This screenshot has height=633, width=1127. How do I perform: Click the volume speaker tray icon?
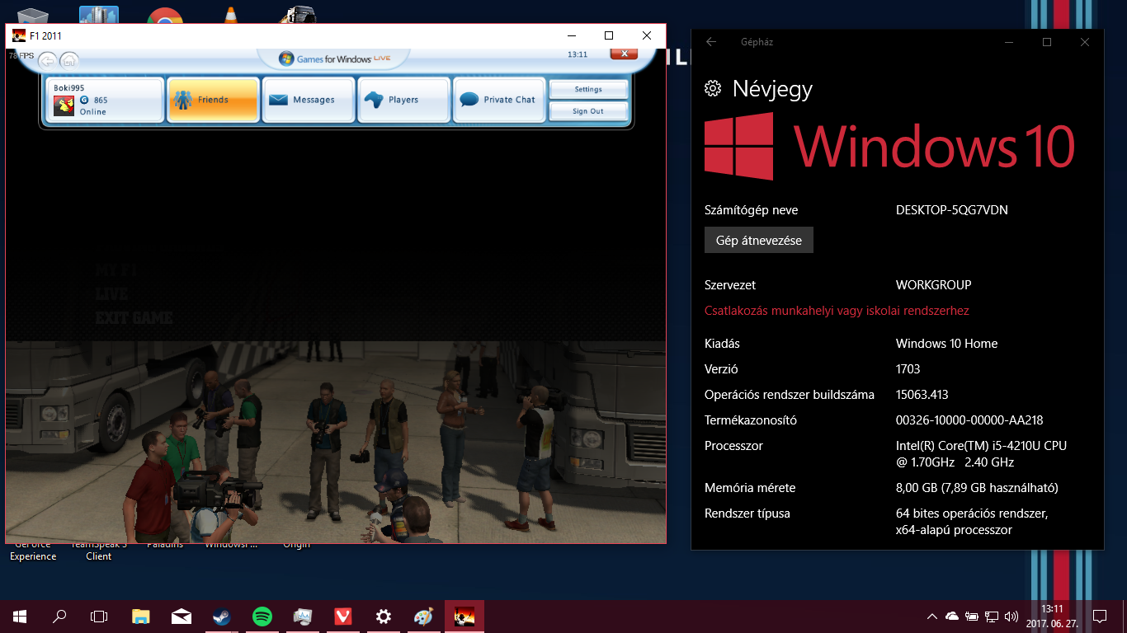pos(1011,616)
